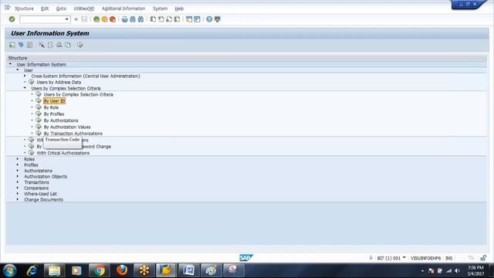The image size is (494, 278).
Task: Expand the Transactions node
Action: 18,182
